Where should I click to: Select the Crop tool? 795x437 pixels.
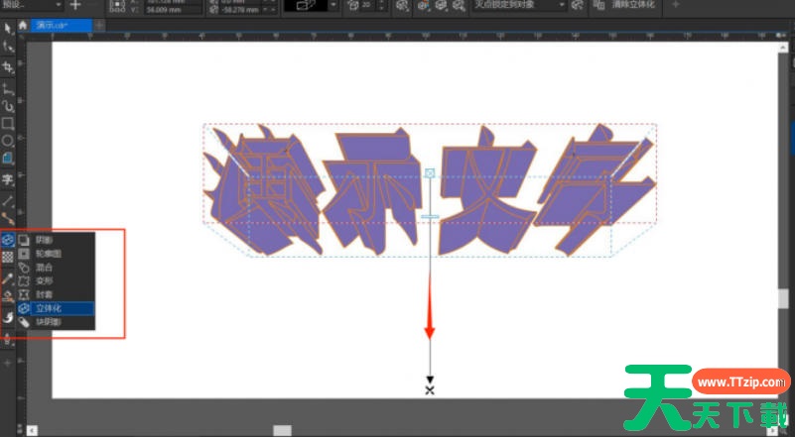coord(8,66)
